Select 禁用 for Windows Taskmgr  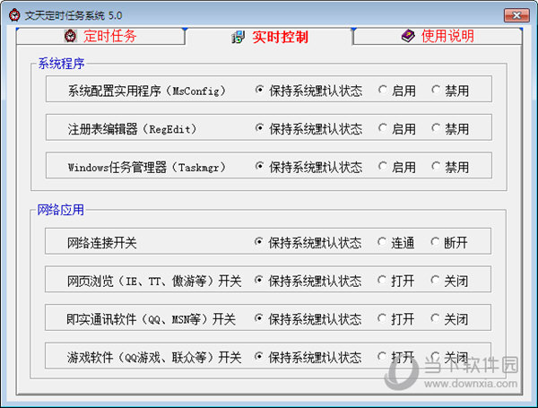click(x=437, y=168)
